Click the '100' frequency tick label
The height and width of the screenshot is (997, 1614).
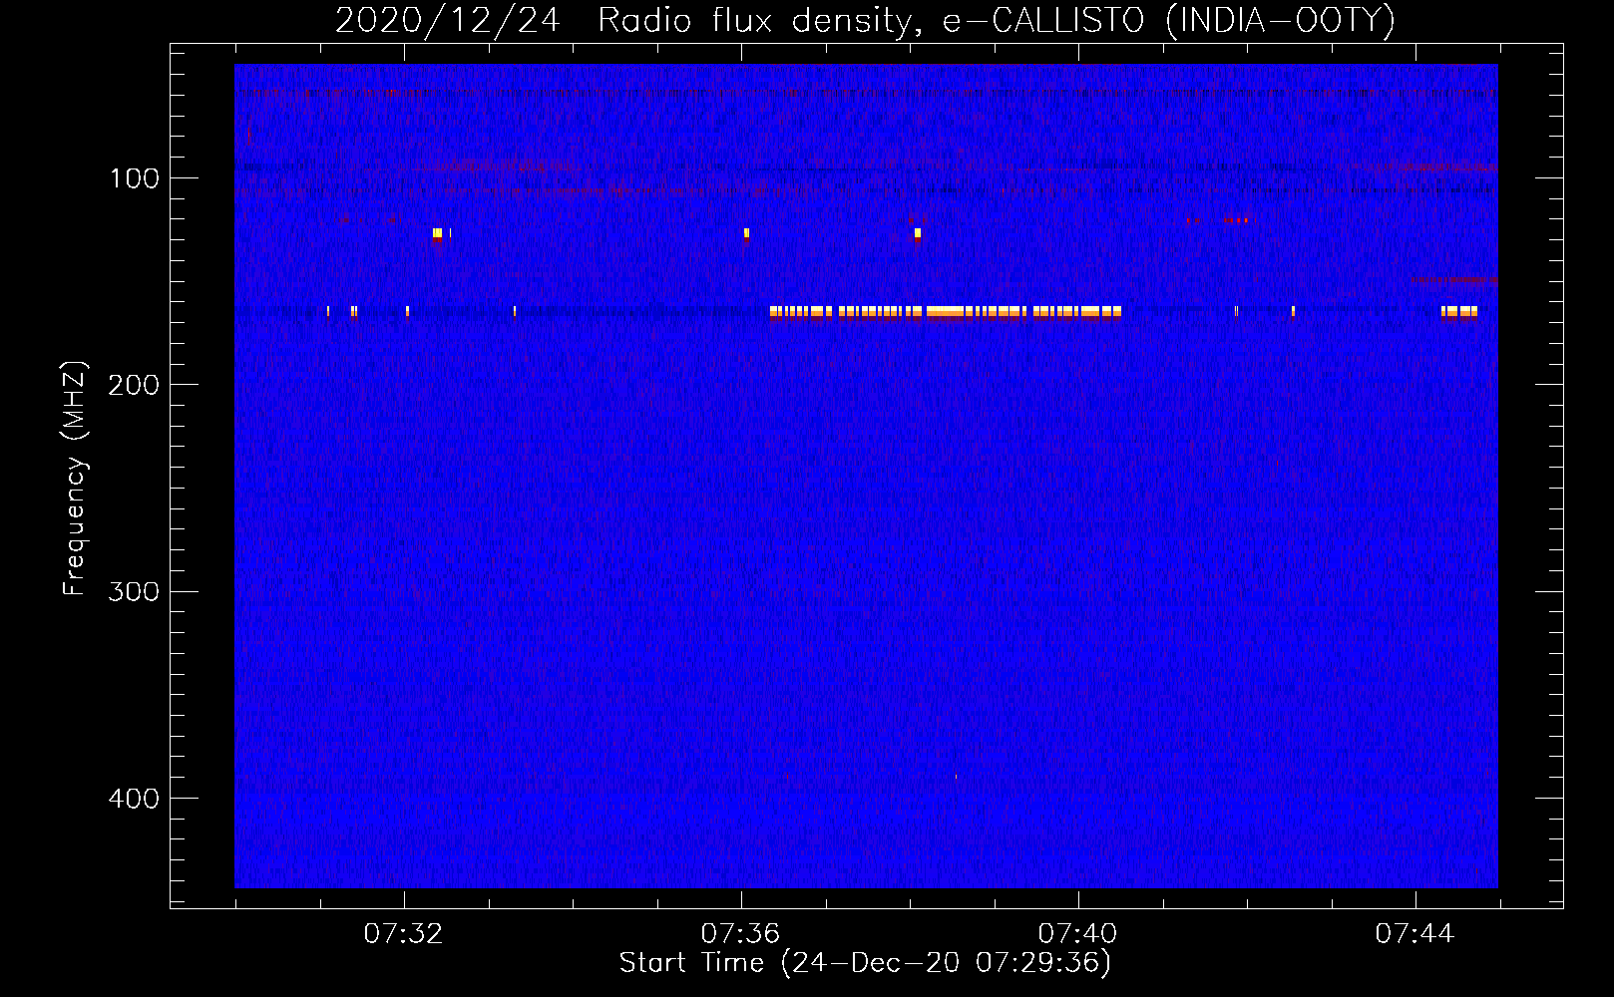coord(135,178)
